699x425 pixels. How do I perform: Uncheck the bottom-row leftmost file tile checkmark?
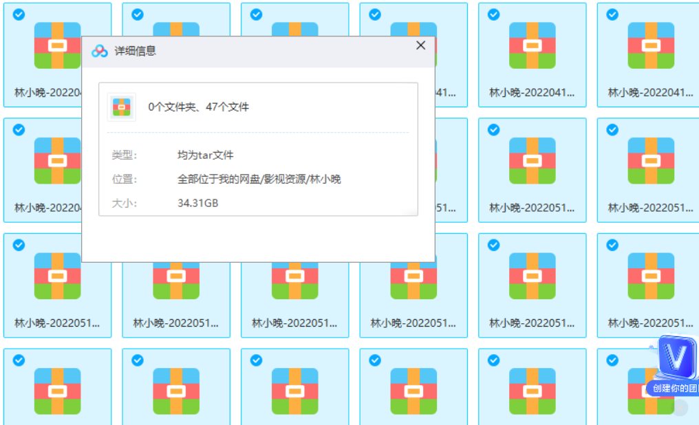[19, 360]
